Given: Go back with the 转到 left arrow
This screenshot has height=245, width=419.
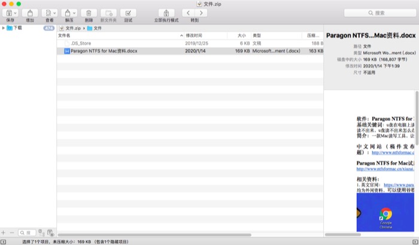Looking at the screenshot, I should click(189, 13).
